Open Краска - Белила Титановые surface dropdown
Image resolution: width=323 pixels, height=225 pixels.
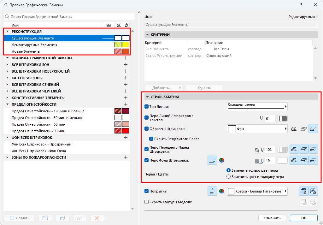pos(257,191)
